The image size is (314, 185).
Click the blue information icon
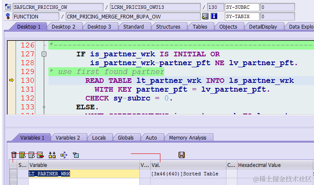tap(214, 16)
